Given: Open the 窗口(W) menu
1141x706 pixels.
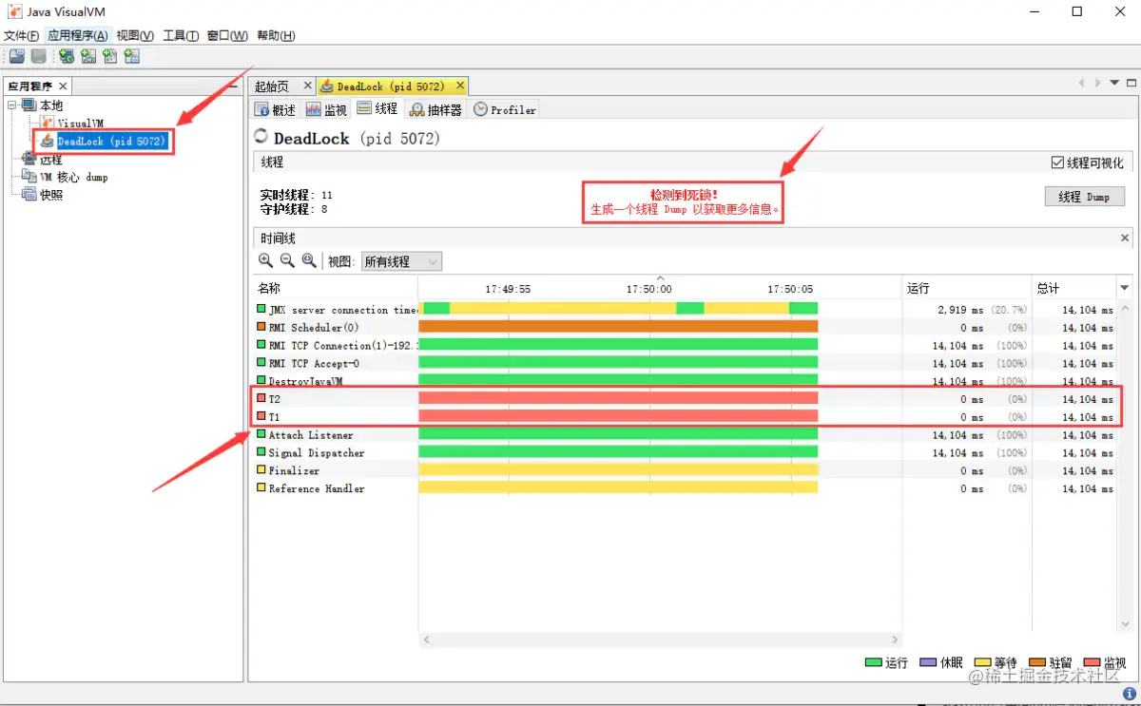Looking at the screenshot, I should point(227,35).
